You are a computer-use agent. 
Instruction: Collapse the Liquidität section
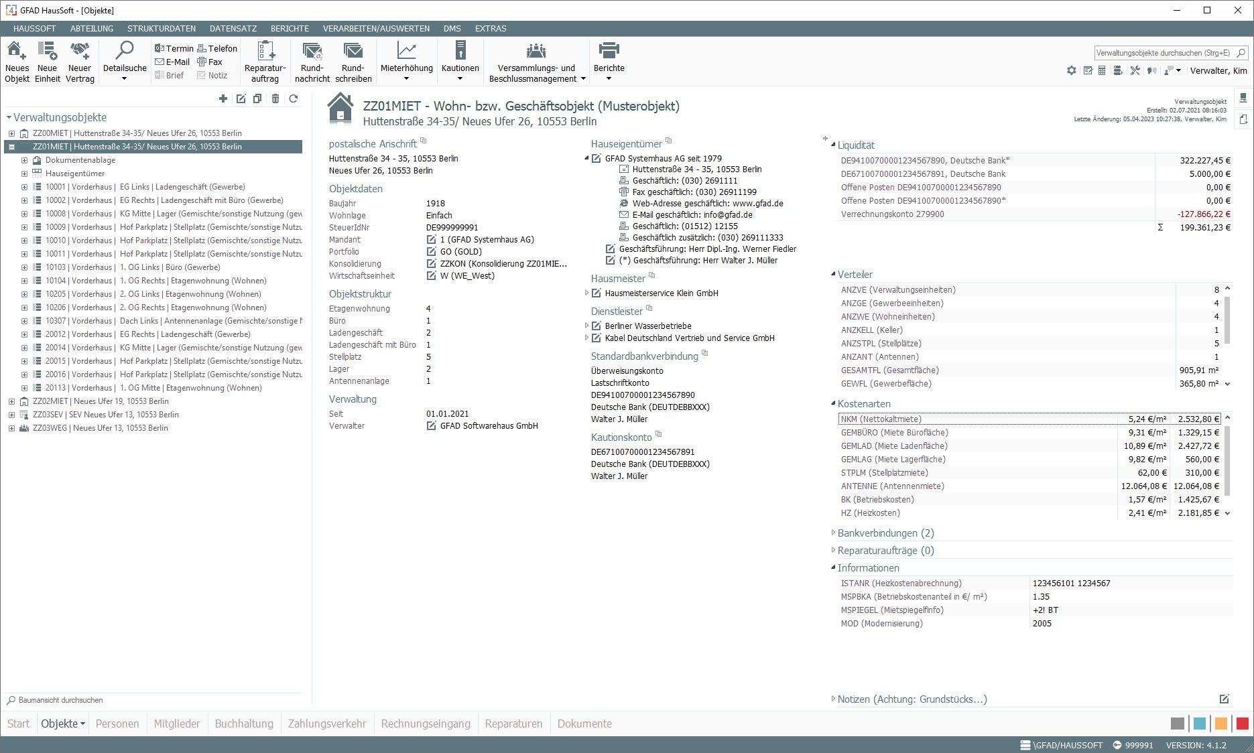(x=833, y=145)
